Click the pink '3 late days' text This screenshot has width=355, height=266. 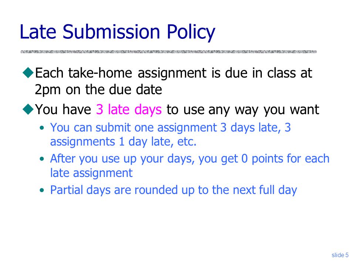pyautogui.click(x=129, y=109)
